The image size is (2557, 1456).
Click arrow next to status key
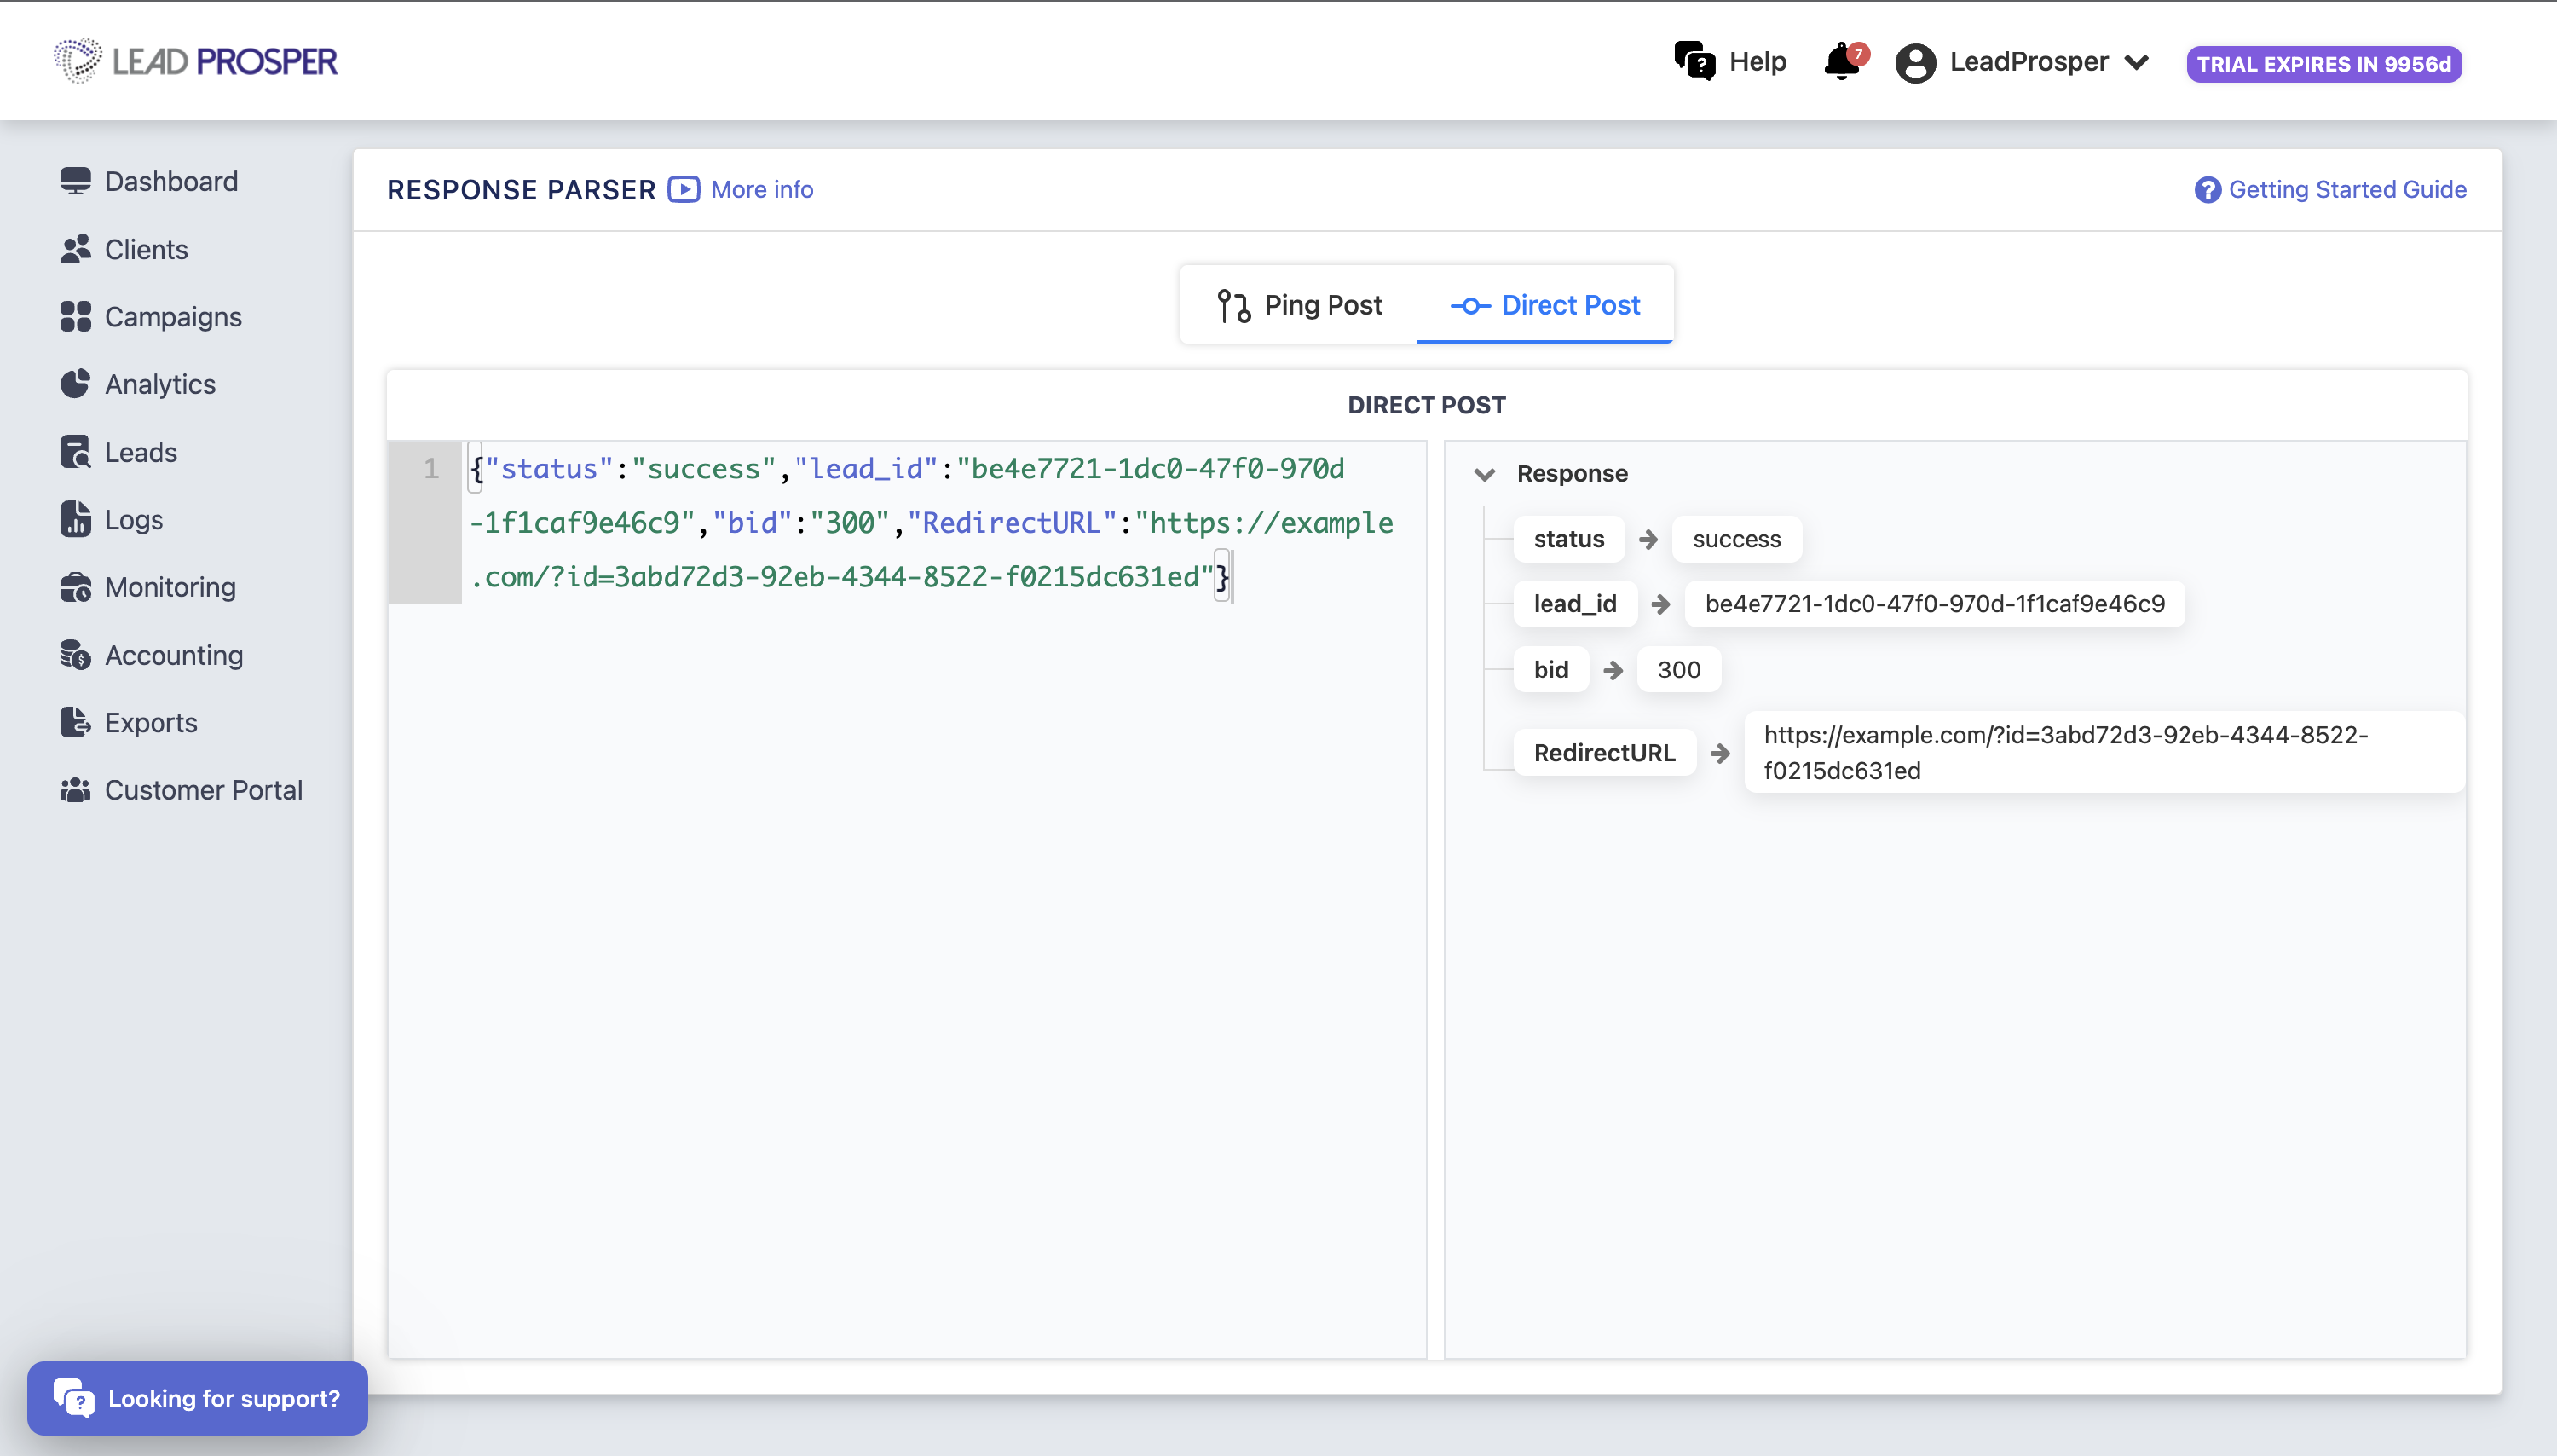[x=1648, y=539]
